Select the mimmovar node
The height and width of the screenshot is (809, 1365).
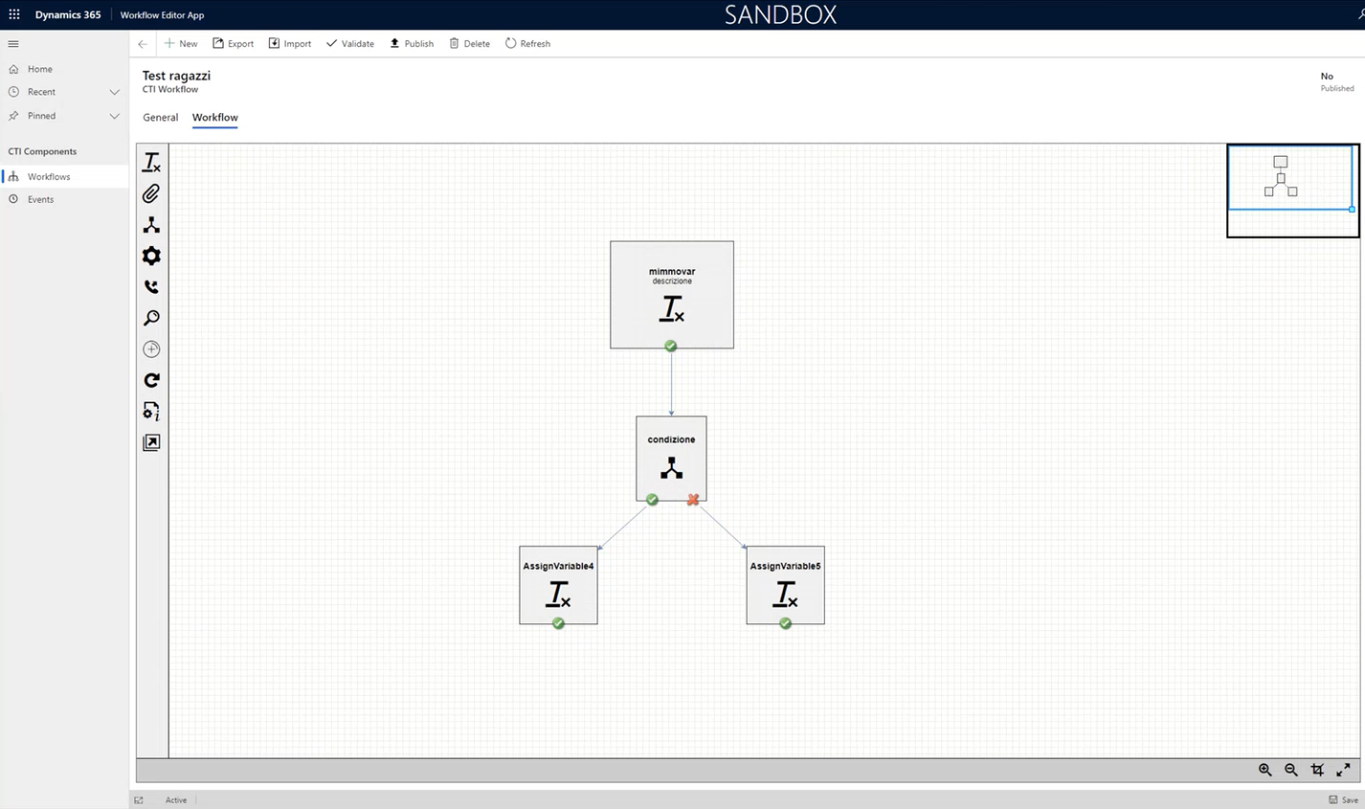point(672,295)
